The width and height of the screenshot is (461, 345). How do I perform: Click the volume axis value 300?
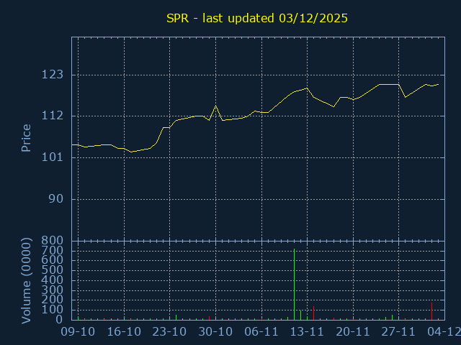(53, 290)
